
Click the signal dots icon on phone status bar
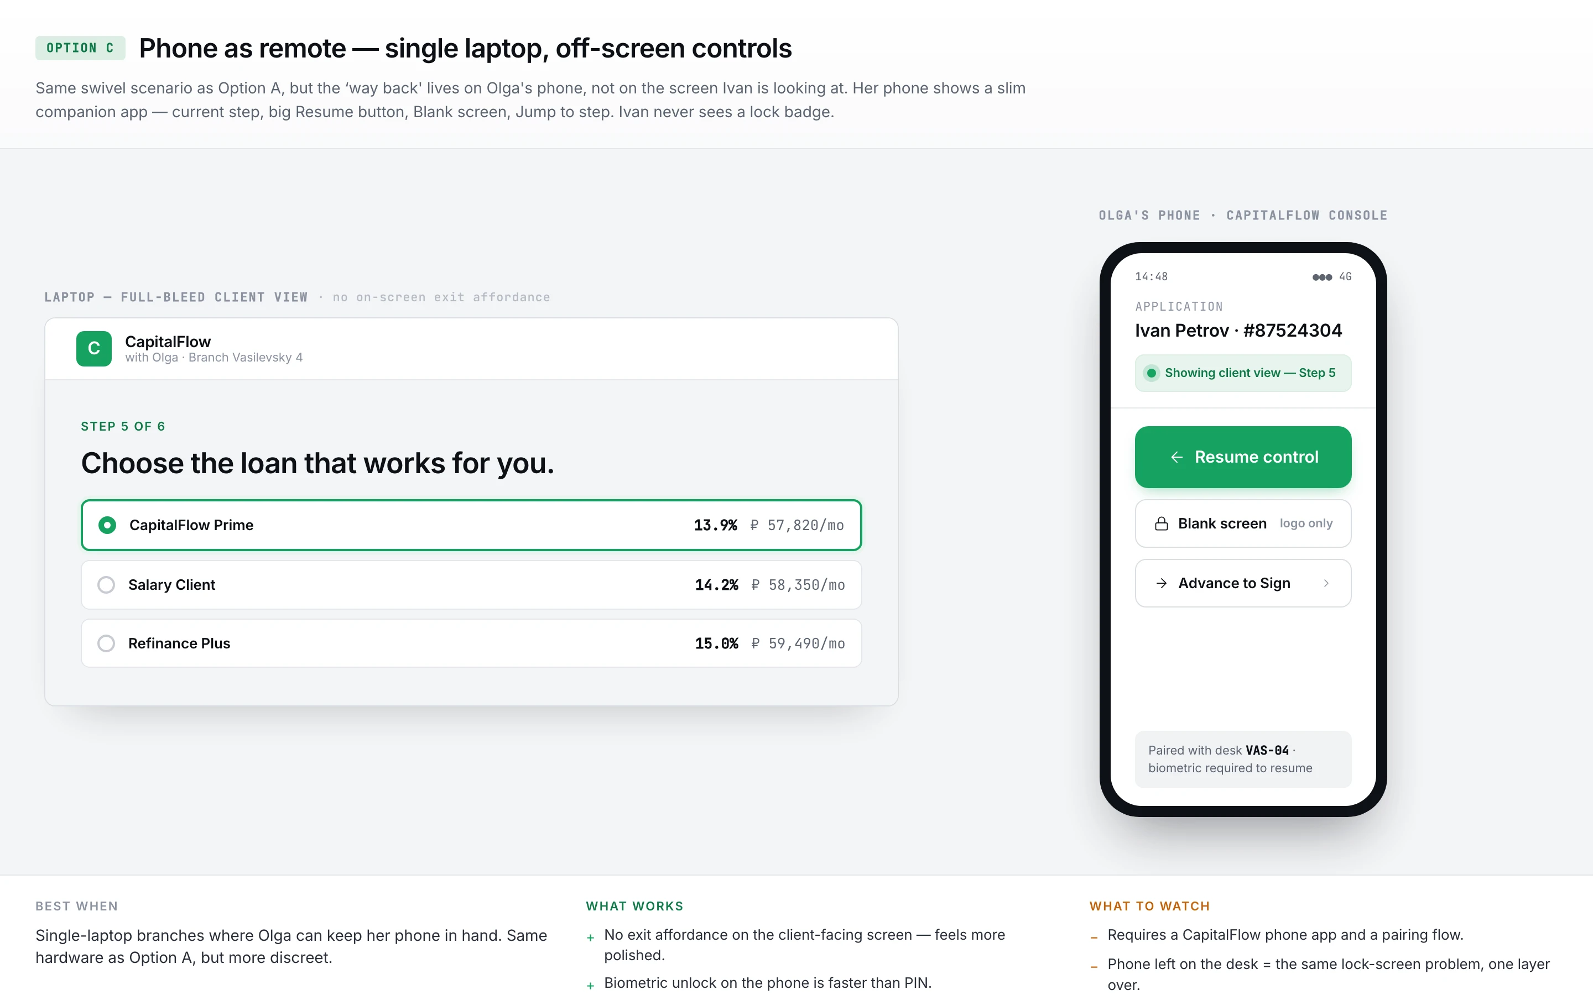click(x=1322, y=277)
